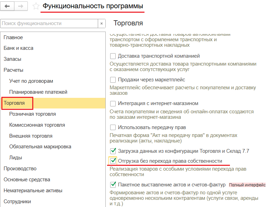Add page to favorites with star icon
The height and width of the screenshot is (207, 267).
tap(36, 6)
